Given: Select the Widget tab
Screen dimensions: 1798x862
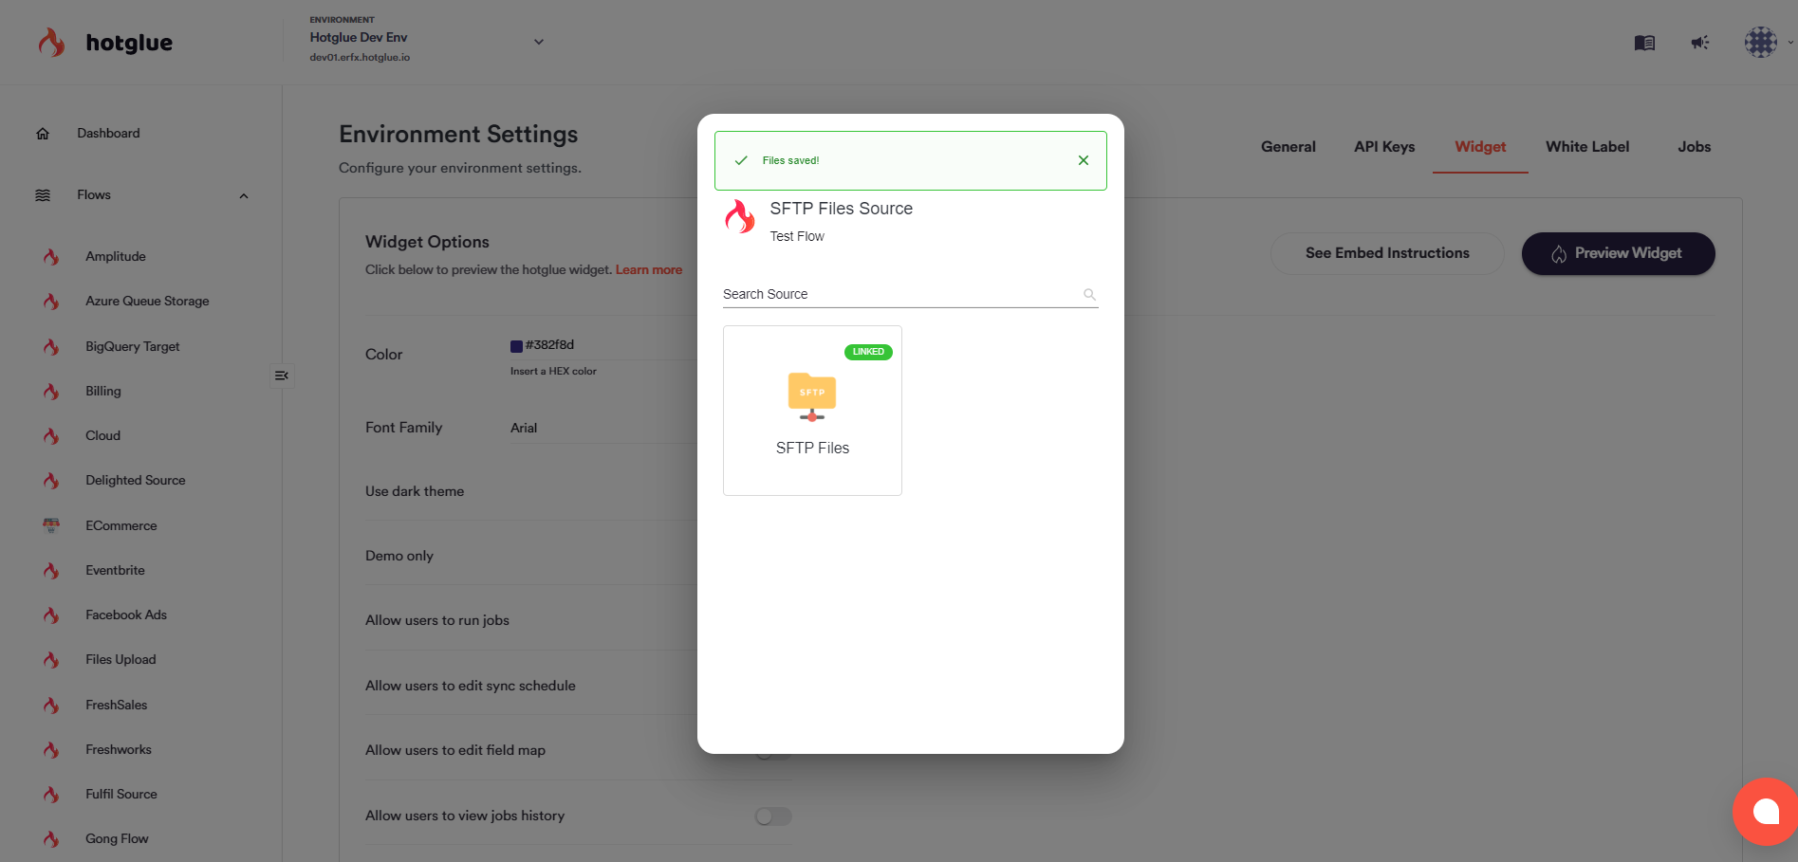Looking at the screenshot, I should tap(1480, 147).
